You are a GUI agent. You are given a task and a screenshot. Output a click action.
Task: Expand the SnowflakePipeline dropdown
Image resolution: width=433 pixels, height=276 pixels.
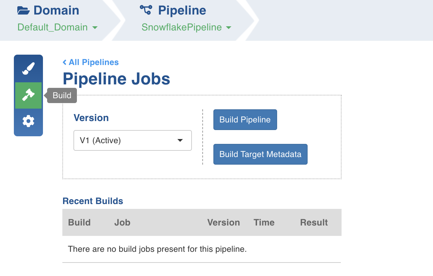(x=186, y=27)
